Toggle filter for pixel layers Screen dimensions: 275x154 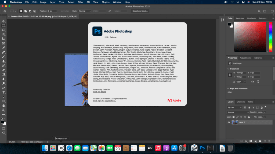(x=245, y=107)
